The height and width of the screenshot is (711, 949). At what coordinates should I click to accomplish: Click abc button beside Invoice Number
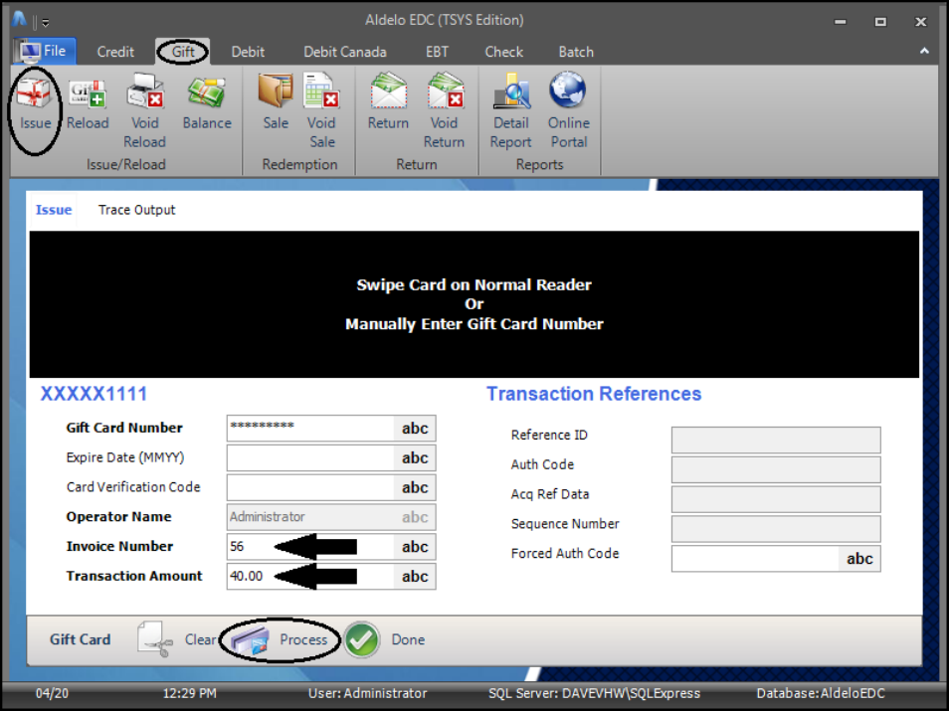pos(415,547)
